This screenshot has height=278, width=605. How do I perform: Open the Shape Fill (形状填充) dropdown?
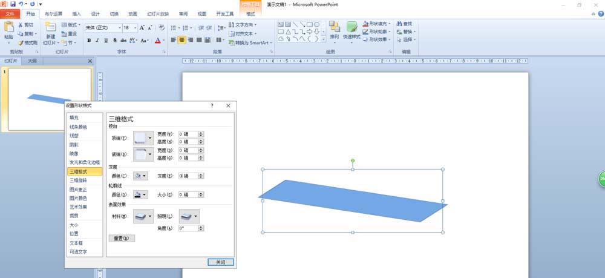377,24
